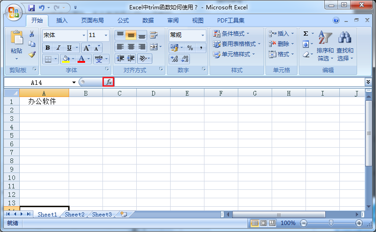
Task: Open Excel help question mark
Action: pos(336,20)
